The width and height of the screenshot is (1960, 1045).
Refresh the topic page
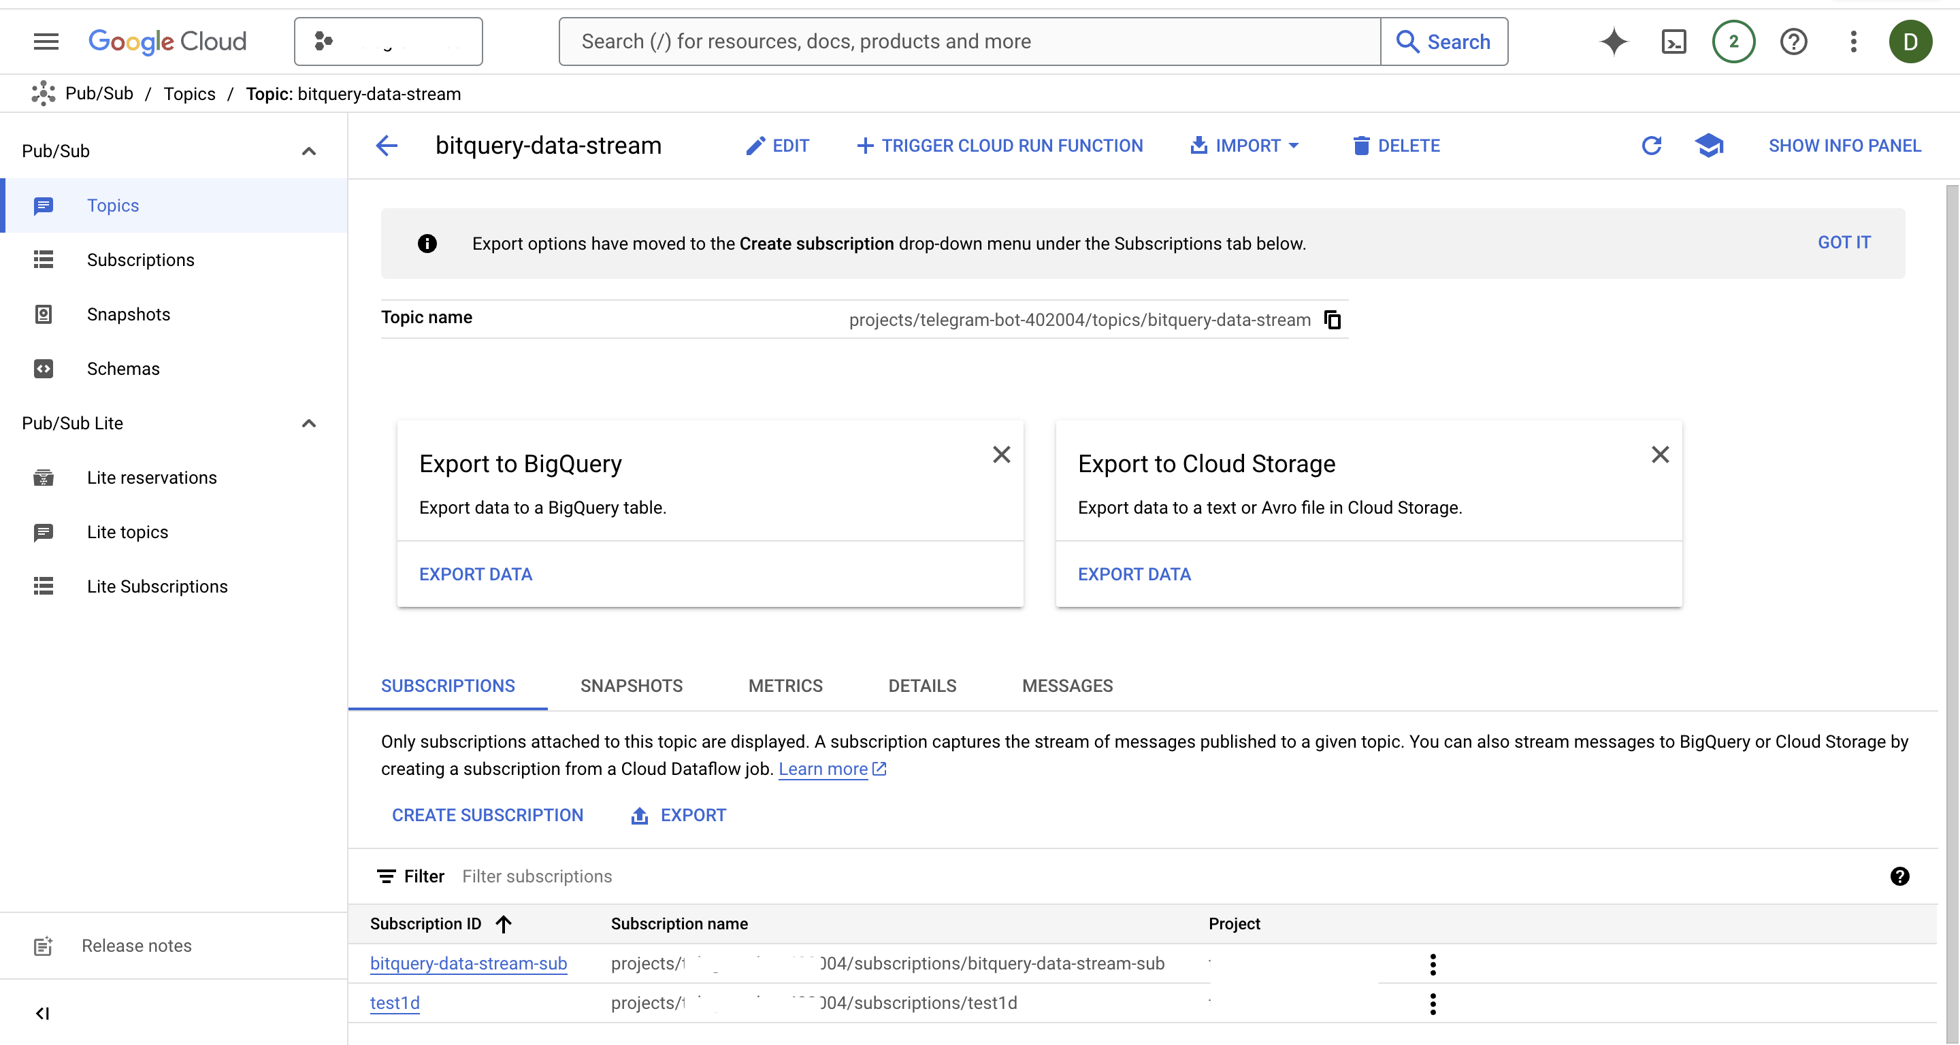pyautogui.click(x=1651, y=146)
